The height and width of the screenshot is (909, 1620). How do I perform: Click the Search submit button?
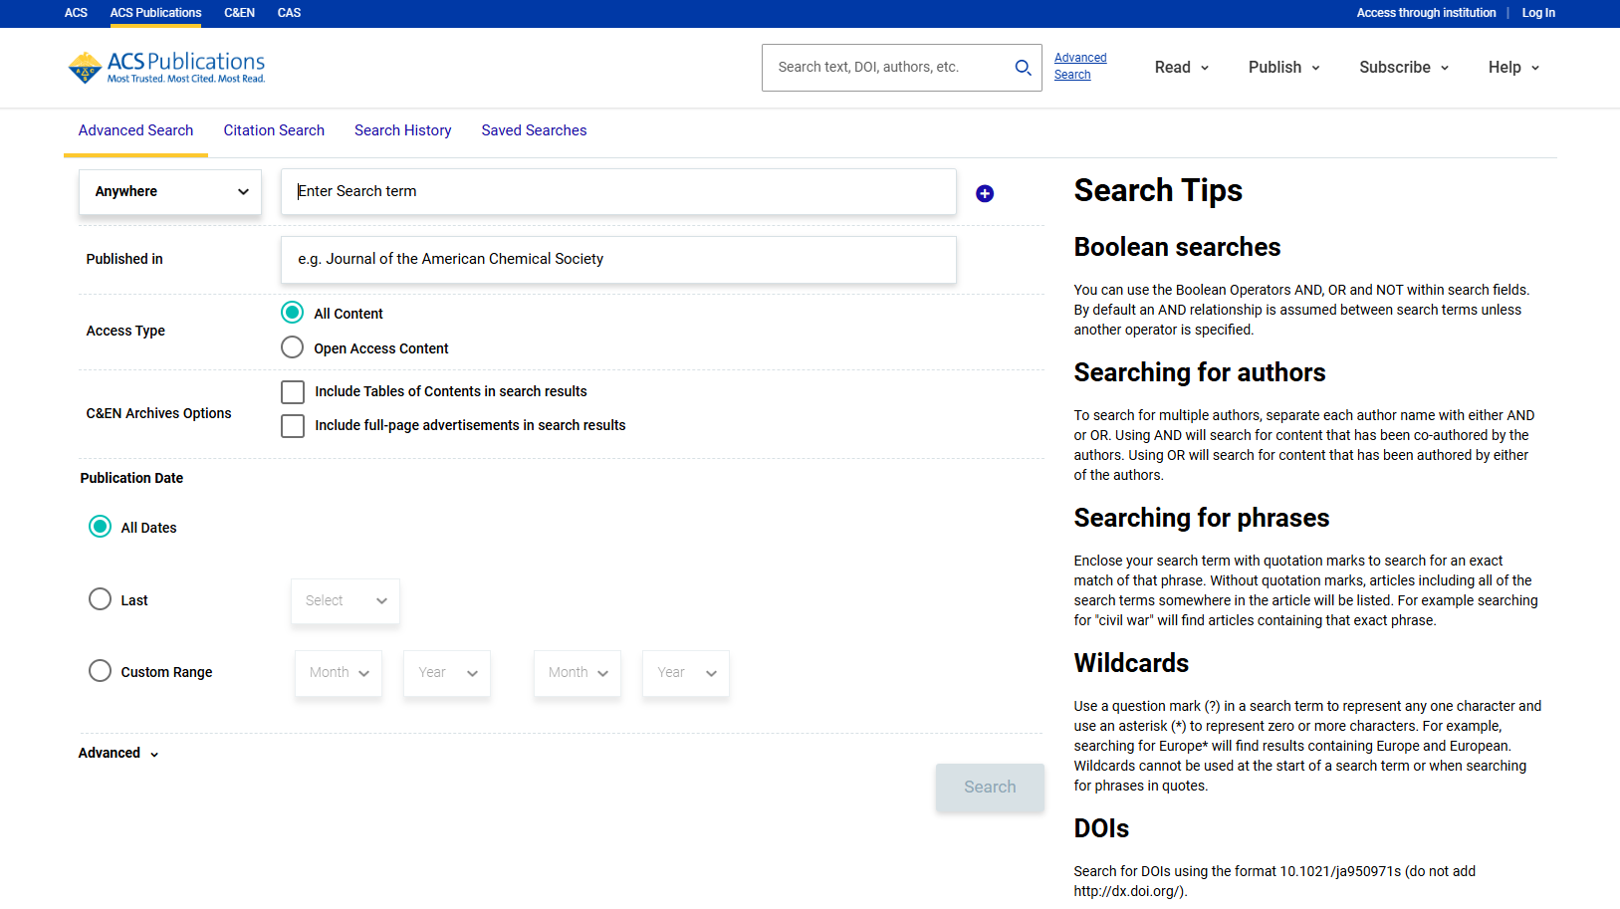point(990,788)
